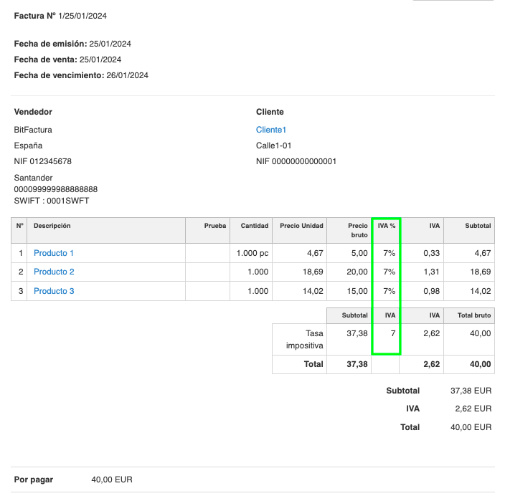
Task: Open the Producto 3 link
Action: (x=54, y=291)
